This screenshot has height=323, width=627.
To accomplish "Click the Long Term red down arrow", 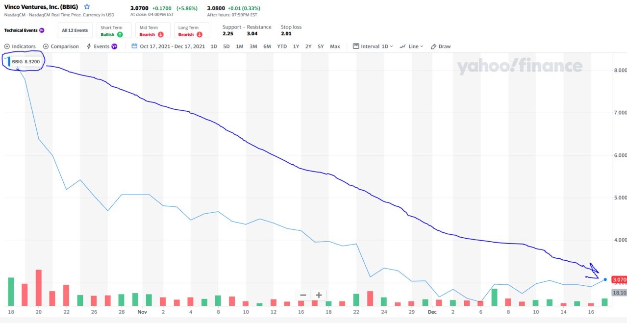I will click(x=200, y=35).
